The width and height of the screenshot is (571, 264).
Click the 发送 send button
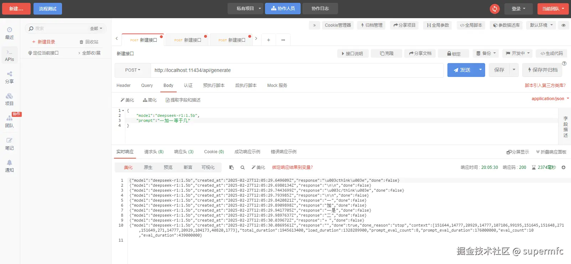[x=462, y=70]
